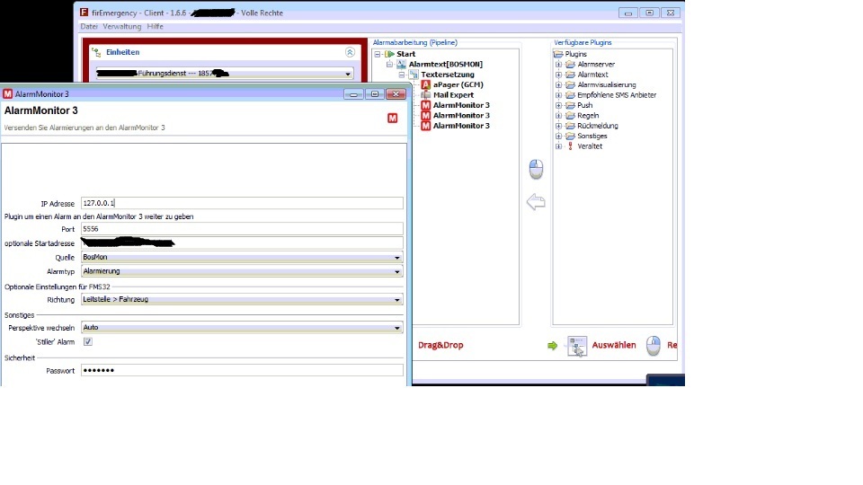Collapse the Einheiten panel chevron
The image size is (863, 485).
pyautogui.click(x=350, y=52)
